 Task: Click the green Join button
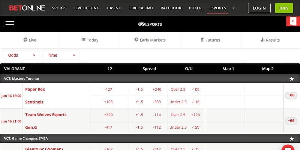pos(284,8)
